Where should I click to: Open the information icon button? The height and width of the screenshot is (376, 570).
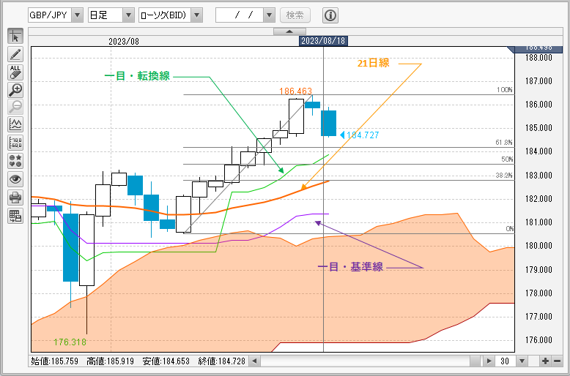coord(330,15)
